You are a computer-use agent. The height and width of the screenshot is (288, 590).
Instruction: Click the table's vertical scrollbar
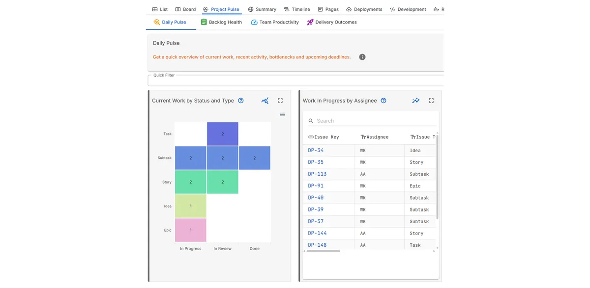[437, 177]
